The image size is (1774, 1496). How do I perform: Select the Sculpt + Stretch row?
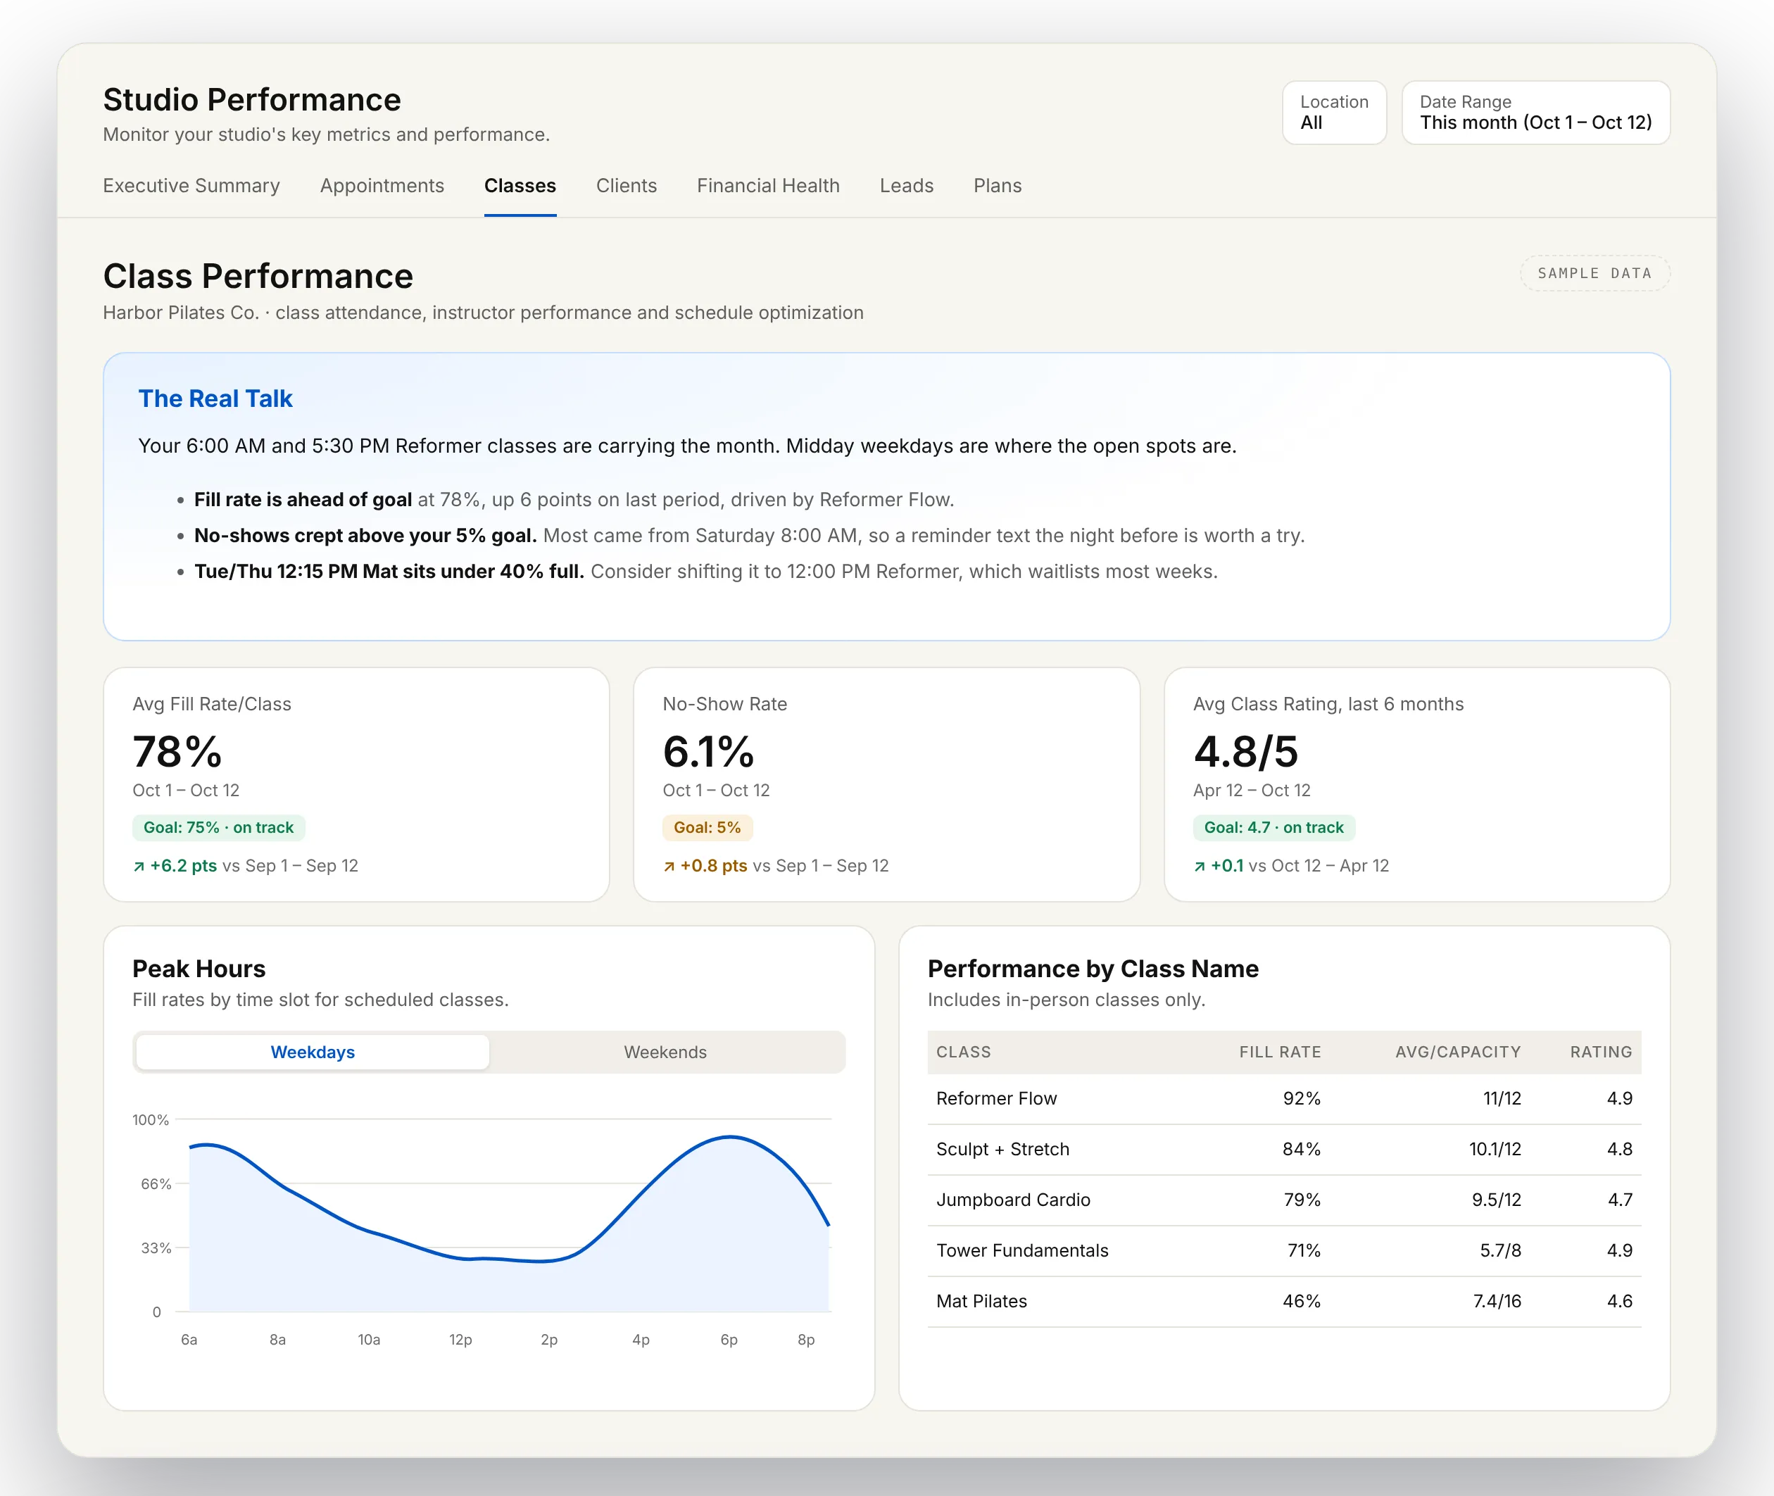[x=1284, y=1149]
